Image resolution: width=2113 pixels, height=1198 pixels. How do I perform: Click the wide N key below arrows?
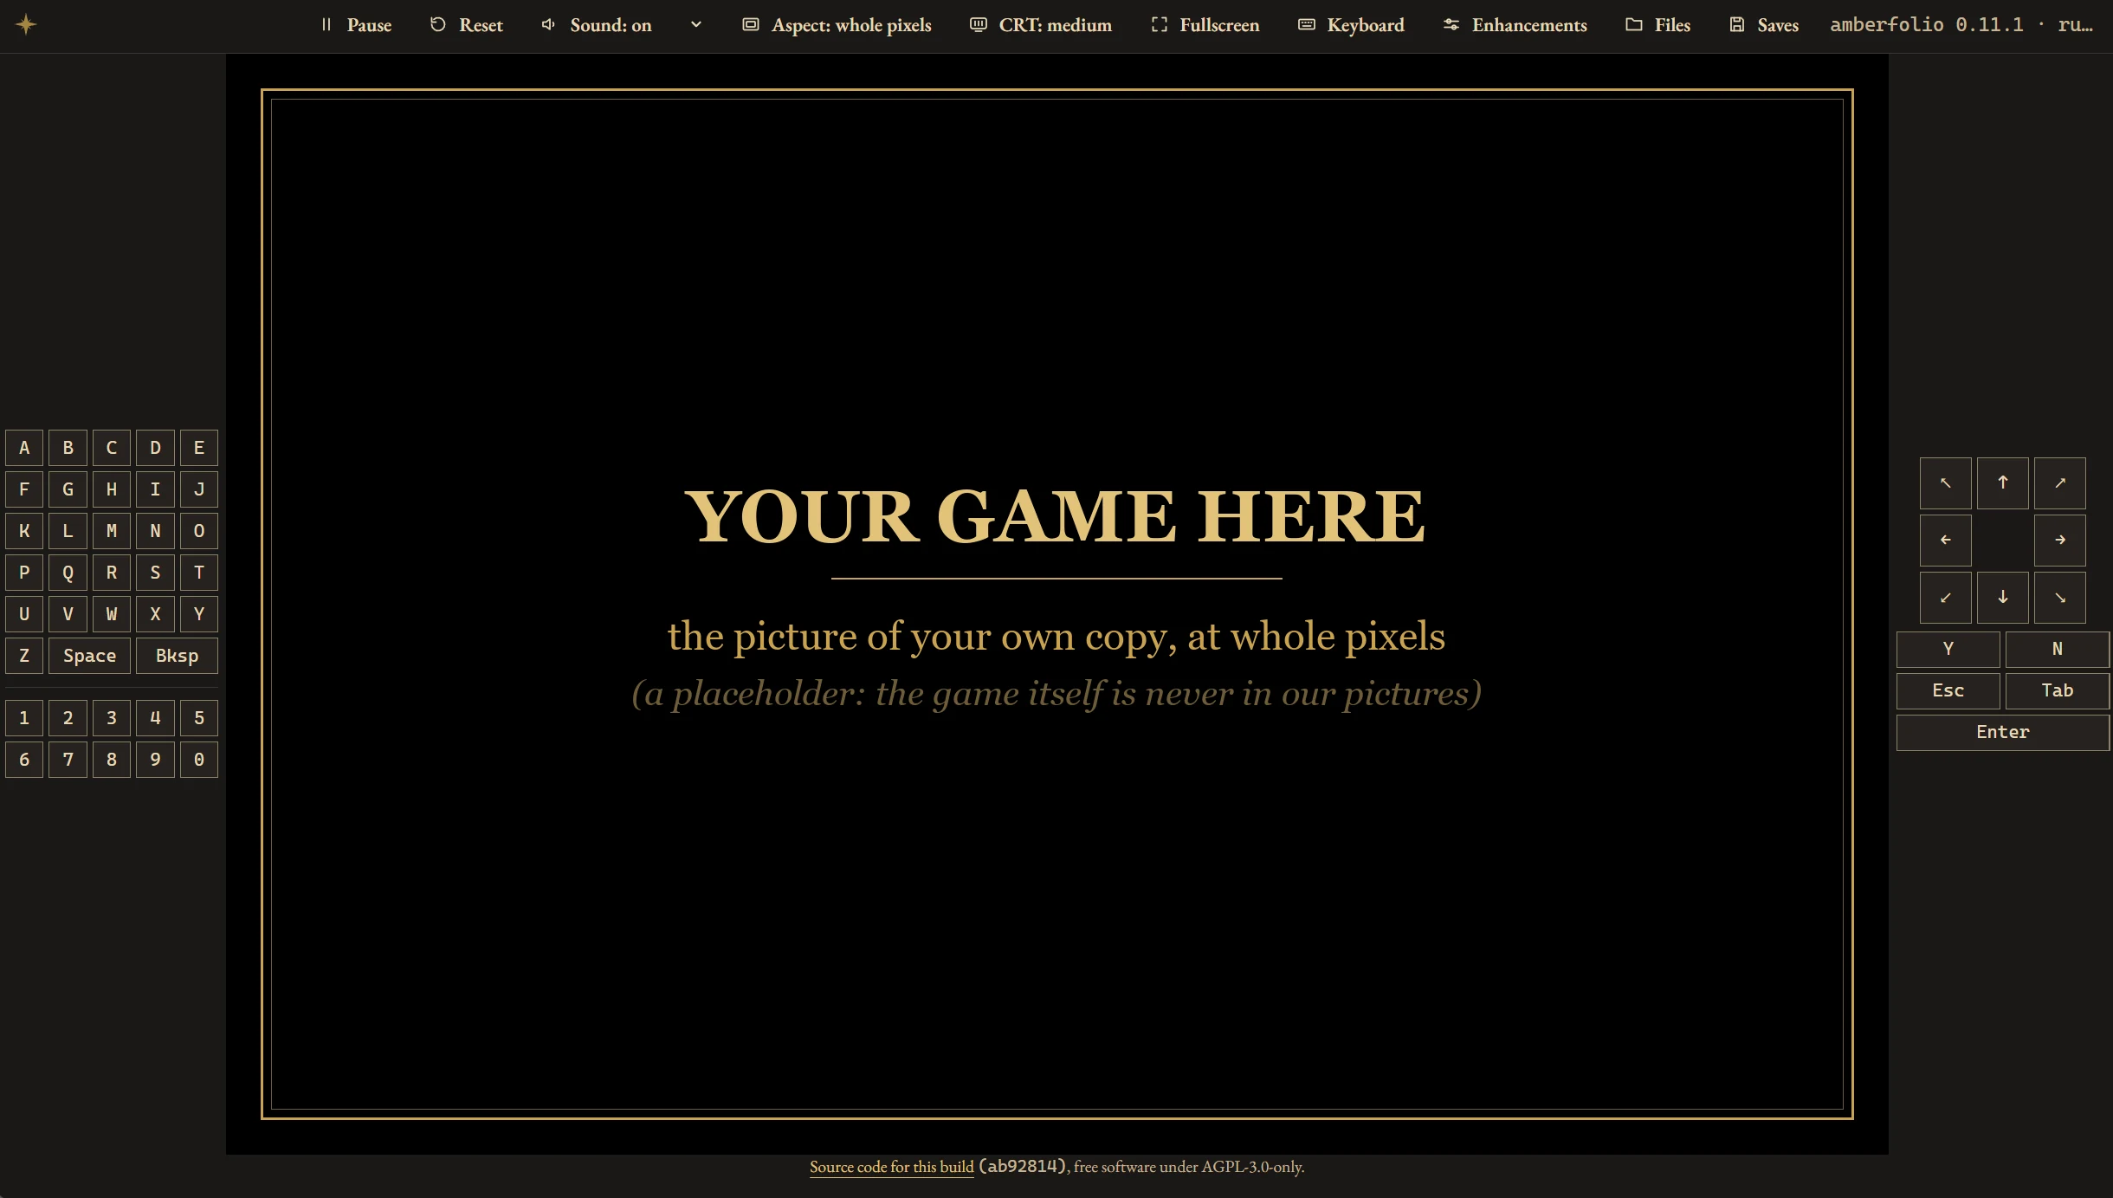point(2057,649)
